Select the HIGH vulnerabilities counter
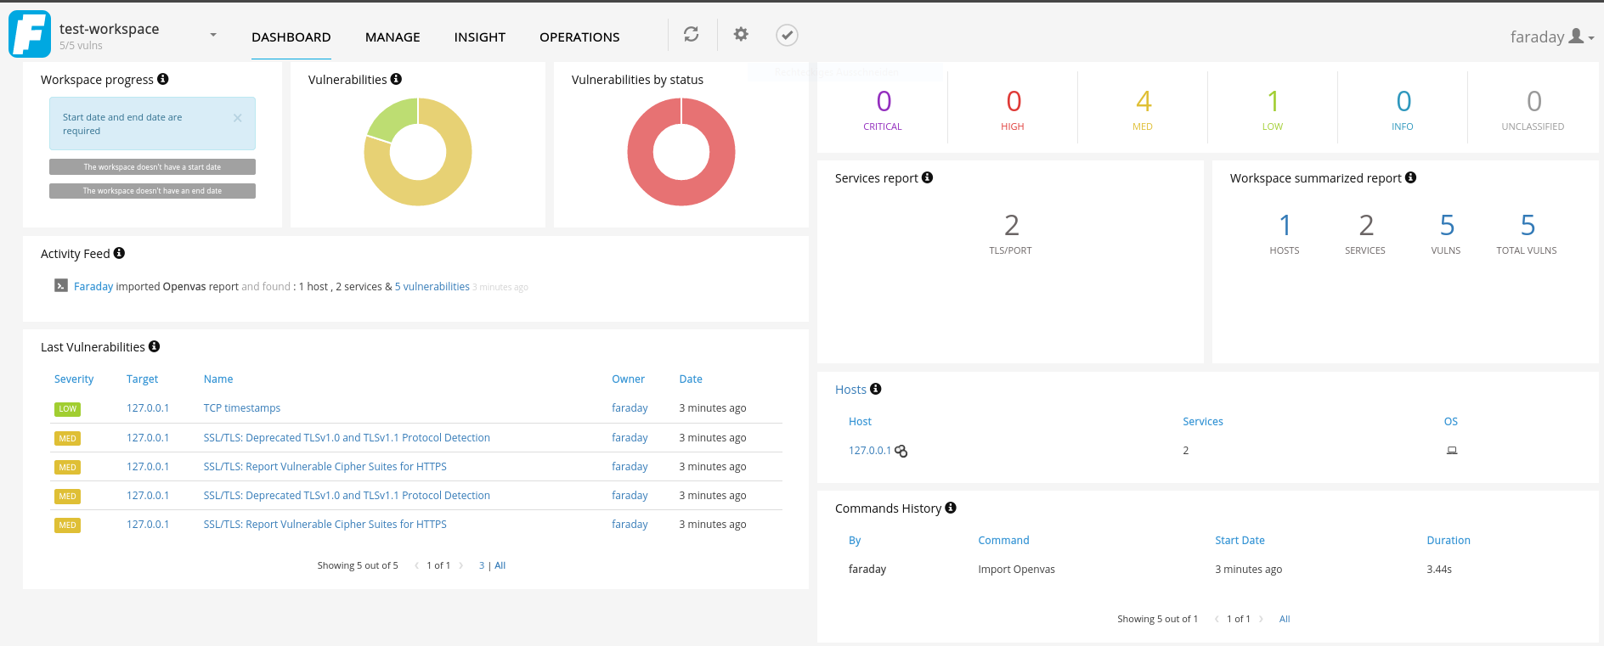The height and width of the screenshot is (646, 1604). coord(1013,110)
